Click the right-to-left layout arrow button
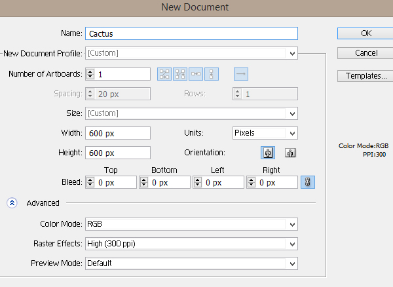Viewport: 393px width, 287px height. click(240, 74)
